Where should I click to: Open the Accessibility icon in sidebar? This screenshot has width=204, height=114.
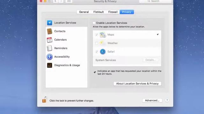[50, 57]
